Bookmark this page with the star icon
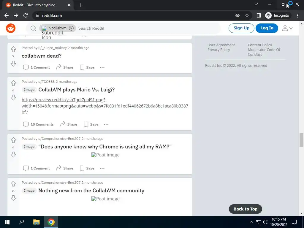This screenshot has height=228, width=304. 247,15
